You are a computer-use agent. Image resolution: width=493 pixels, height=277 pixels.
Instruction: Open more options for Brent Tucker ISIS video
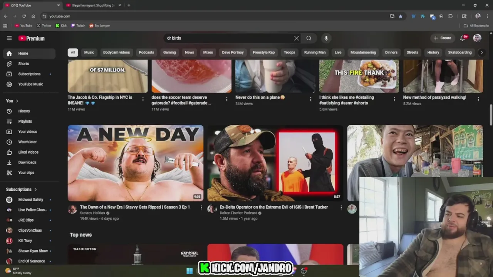pyautogui.click(x=341, y=207)
